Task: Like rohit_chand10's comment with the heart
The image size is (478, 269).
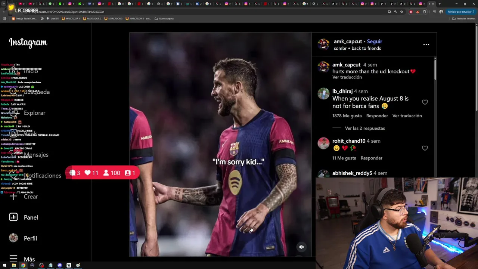Action: point(425,148)
